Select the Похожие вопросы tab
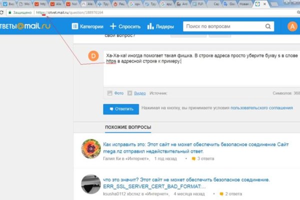Viewport: 300px width, 200px height. click(x=128, y=128)
